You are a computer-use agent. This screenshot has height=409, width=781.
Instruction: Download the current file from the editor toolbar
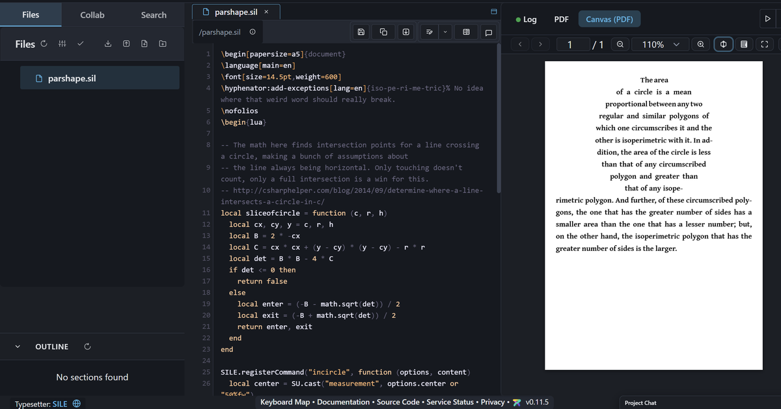pyautogui.click(x=405, y=32)
